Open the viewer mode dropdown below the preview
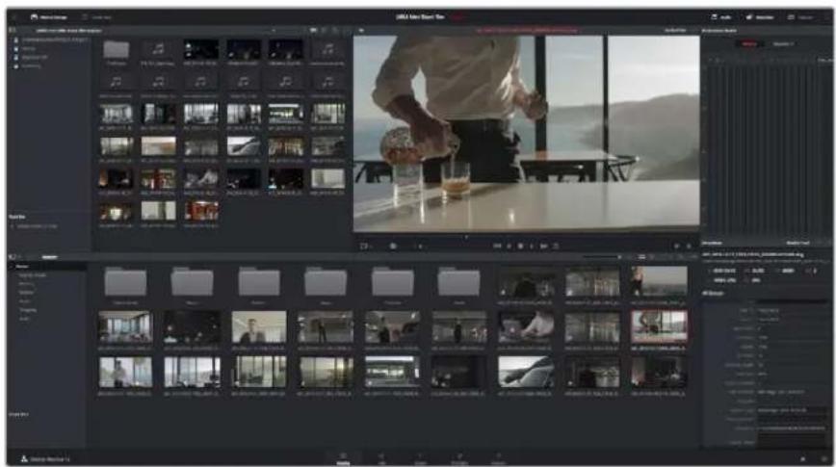This screenshot has height=467, width=836. tap(366, 246)
